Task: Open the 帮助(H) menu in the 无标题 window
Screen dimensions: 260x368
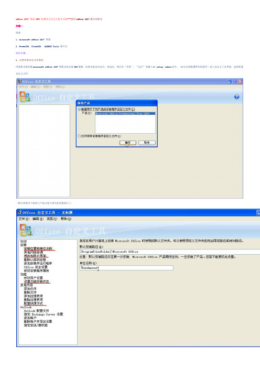Action: [x=66, y=219]
